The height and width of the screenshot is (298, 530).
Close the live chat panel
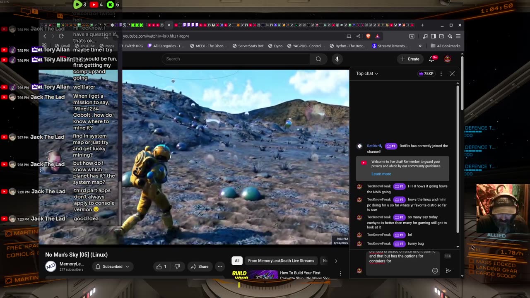point(452,74)
